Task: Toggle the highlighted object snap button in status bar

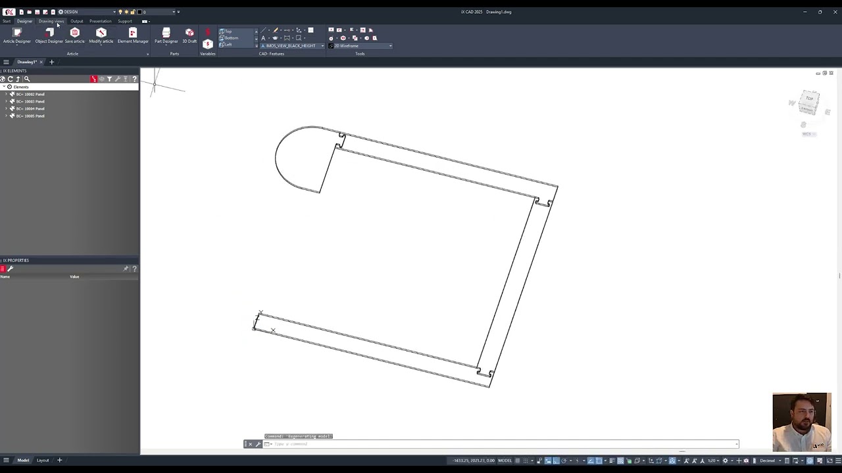Action: coord(599,461)
